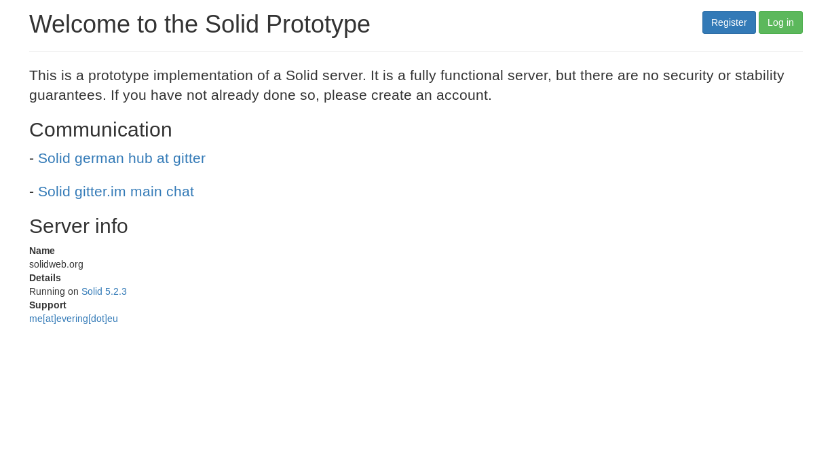Click the "please create an account" text

click(x=407, y=95)
